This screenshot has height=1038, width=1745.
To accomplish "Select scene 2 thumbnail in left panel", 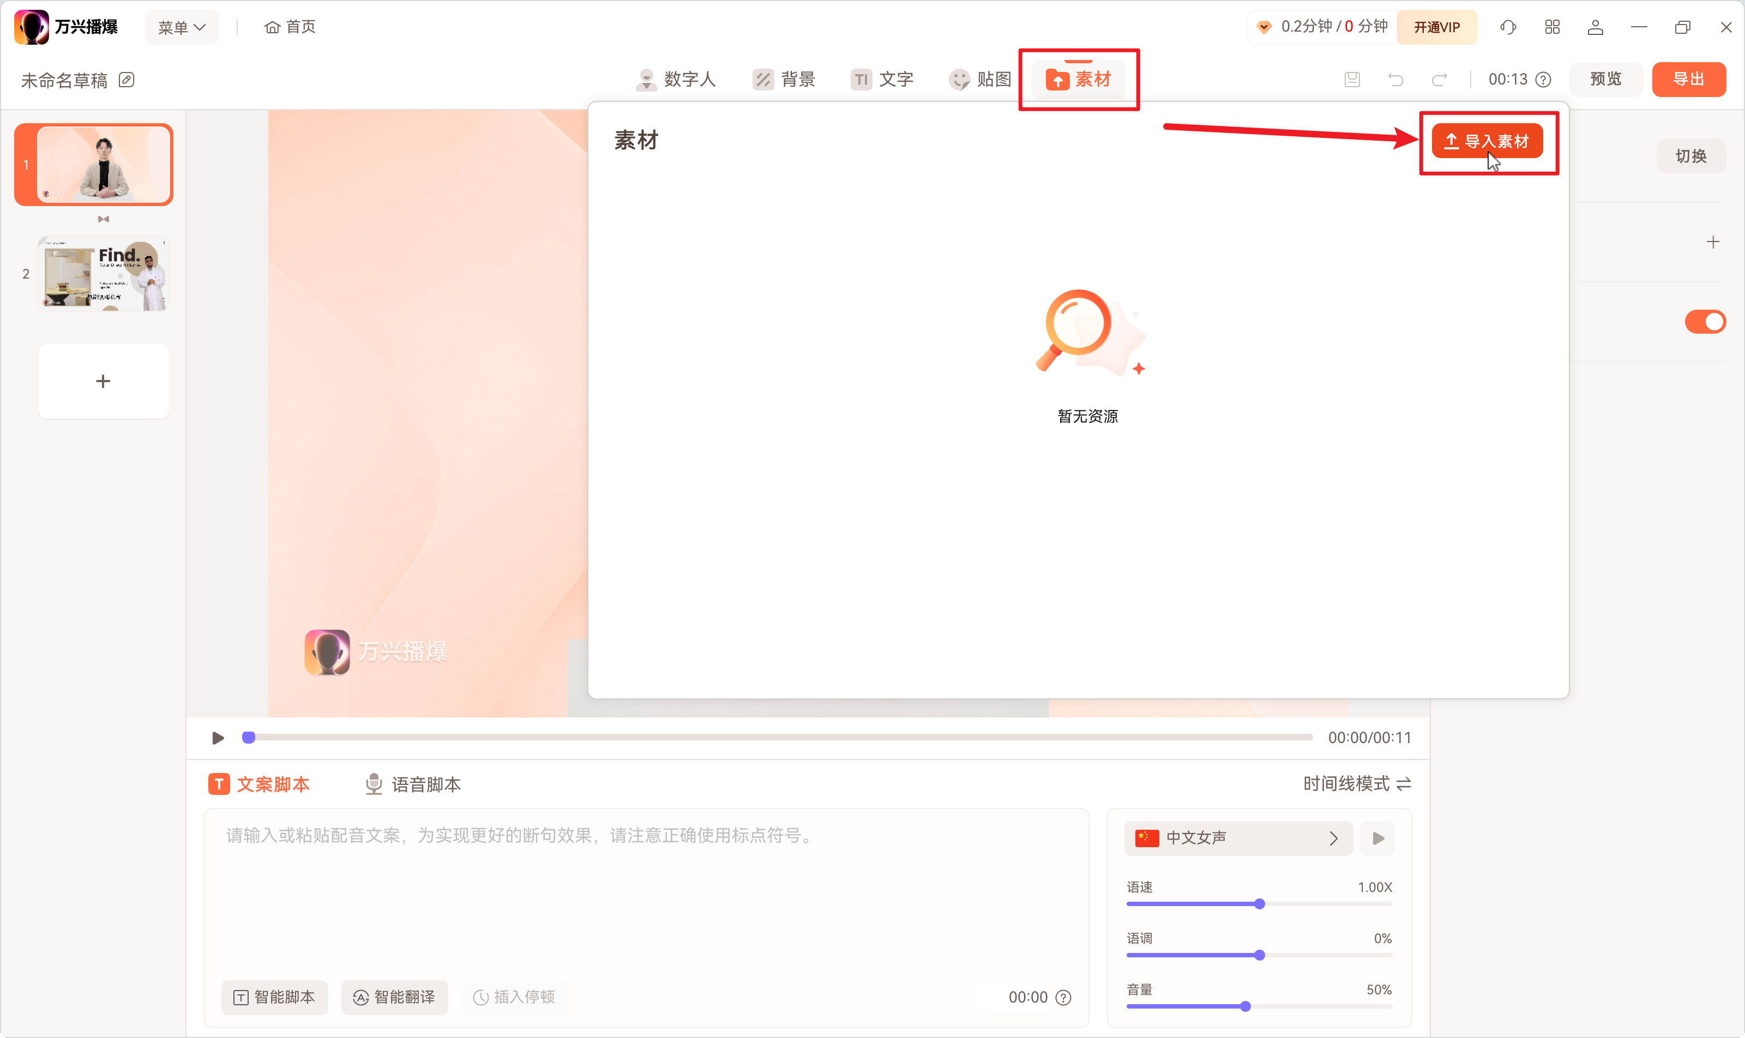I will tap(103, 273).
